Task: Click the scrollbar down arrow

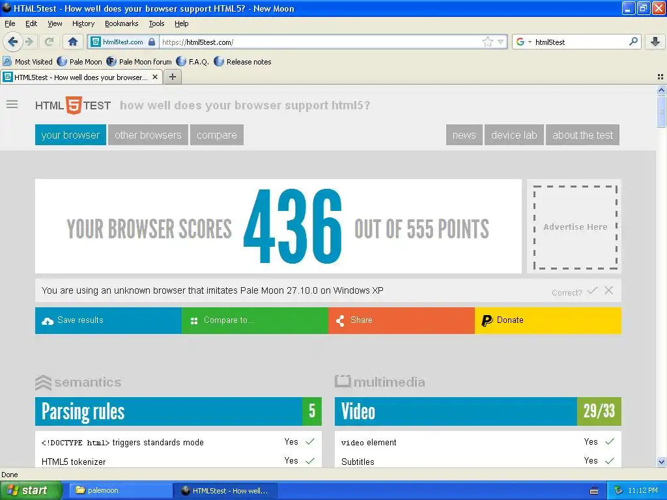Action: pyautogui.click(x=661, y=462)
